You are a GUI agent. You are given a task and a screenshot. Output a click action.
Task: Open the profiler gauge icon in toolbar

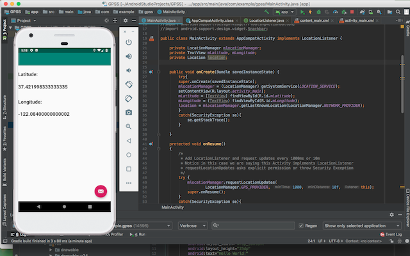point(335,12)
